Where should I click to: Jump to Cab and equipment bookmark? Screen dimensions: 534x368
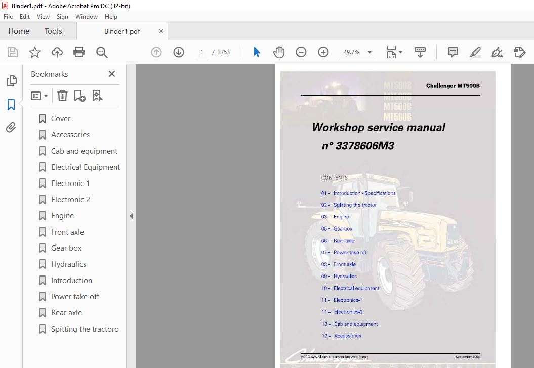[x=84, y=151]
